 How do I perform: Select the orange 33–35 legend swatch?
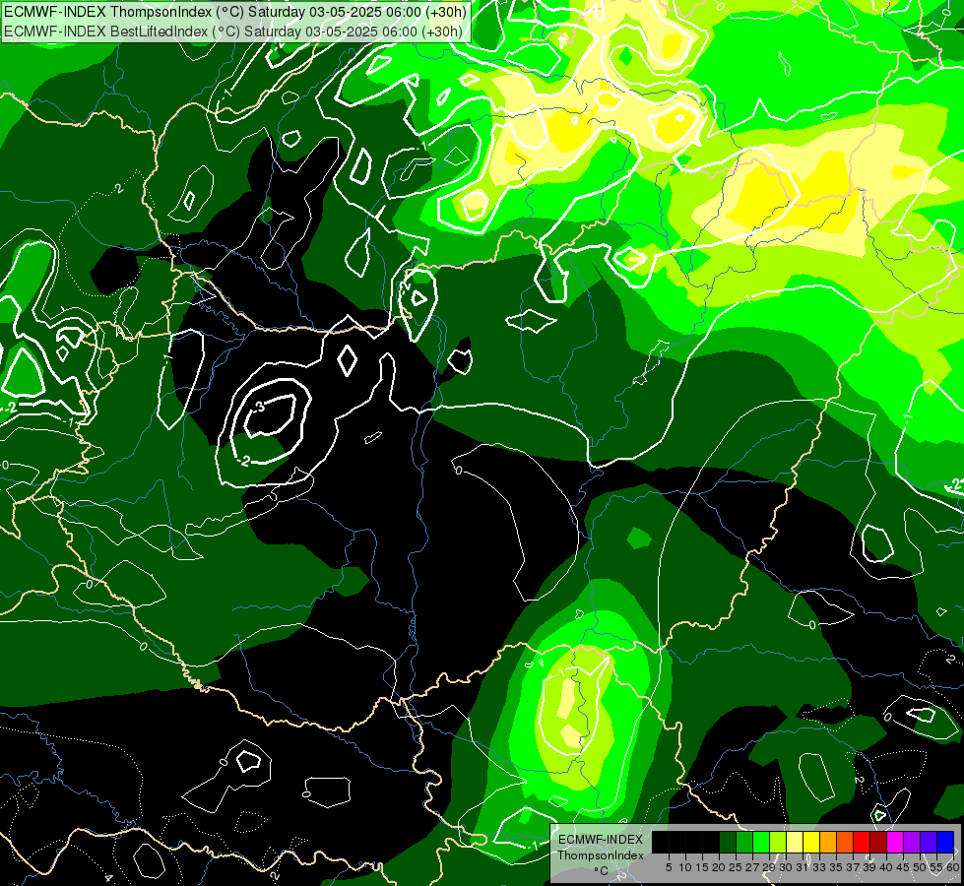pyautogui.click(x=828, y=842)
